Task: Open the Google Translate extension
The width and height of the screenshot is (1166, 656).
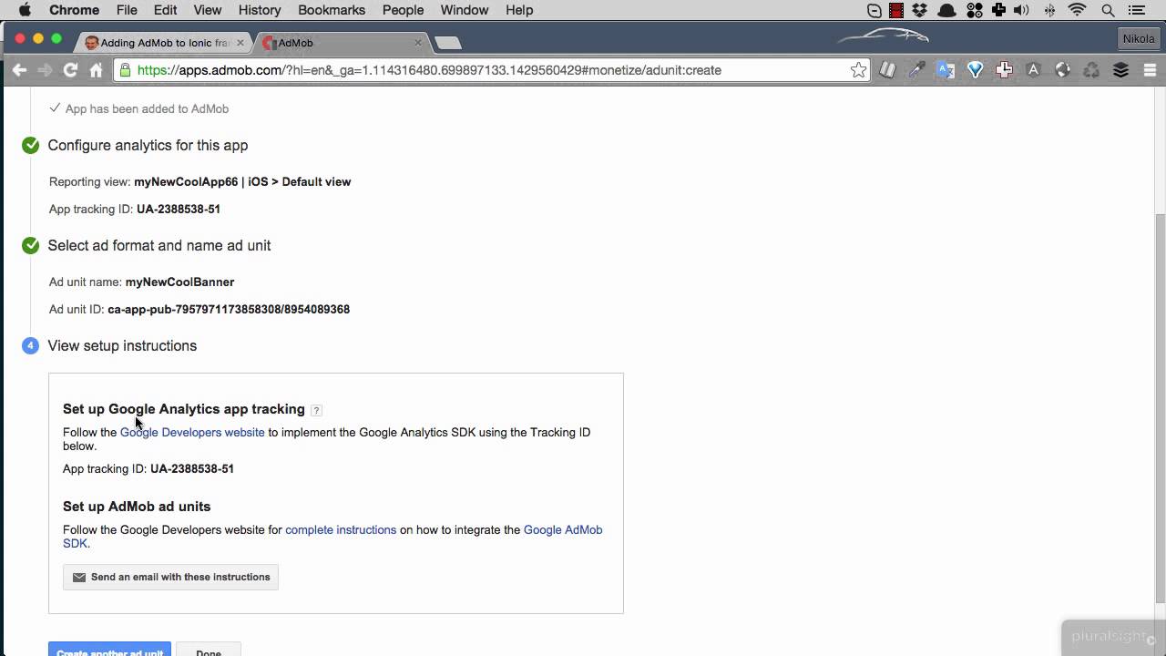Action: 946,70
